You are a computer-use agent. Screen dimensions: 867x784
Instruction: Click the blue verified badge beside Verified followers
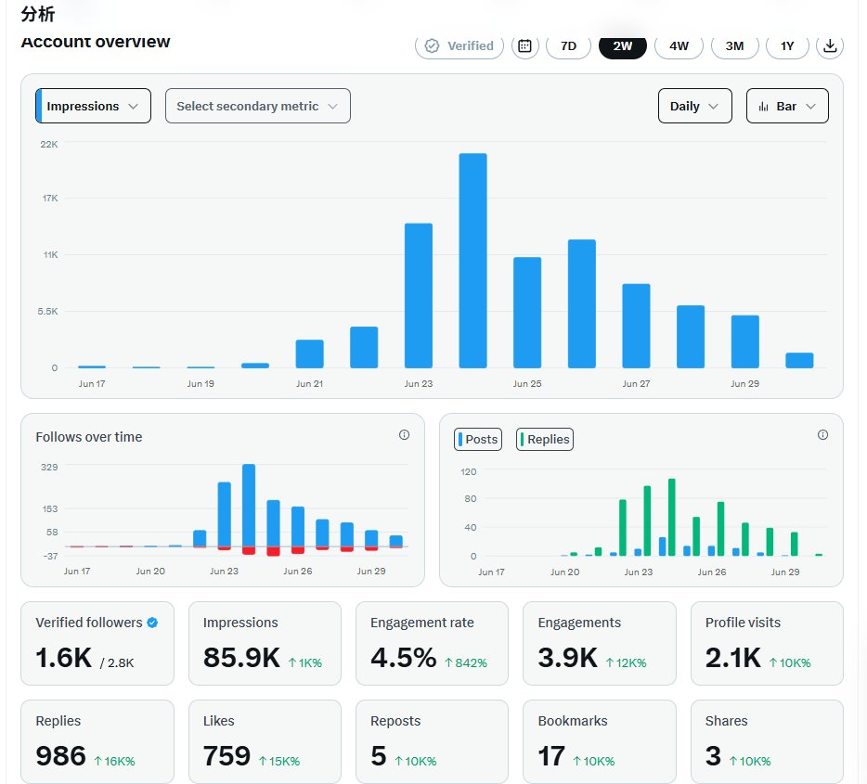[152, 623]
